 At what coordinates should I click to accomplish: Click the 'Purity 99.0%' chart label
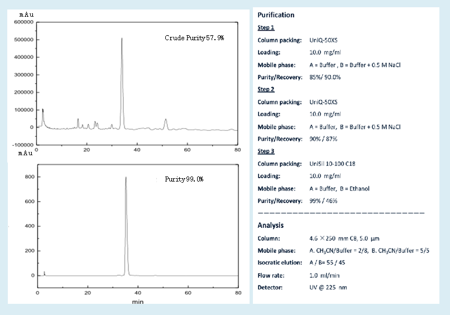coord(184,179)
